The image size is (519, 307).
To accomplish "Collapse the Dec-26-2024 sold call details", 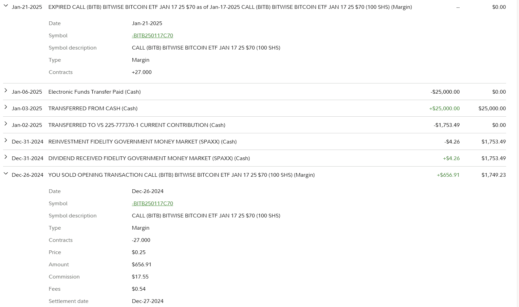I will point(6,174).
